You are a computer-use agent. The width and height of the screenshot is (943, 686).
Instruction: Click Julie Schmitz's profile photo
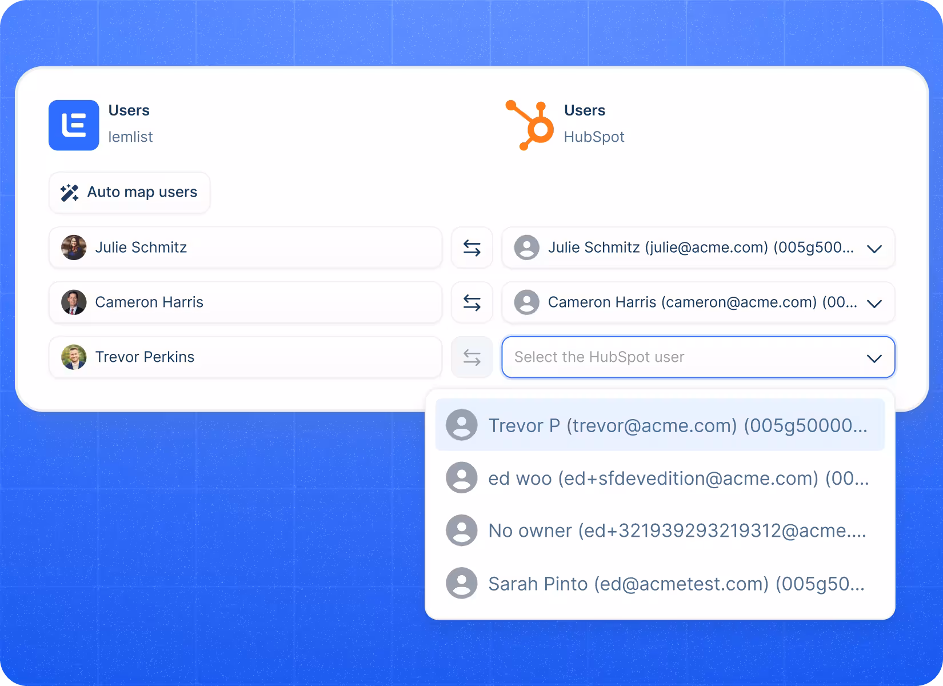[x=74, y=248]
